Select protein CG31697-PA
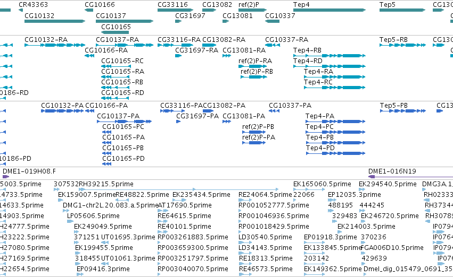This screenshot has width=453, height=277. (197, 116)
